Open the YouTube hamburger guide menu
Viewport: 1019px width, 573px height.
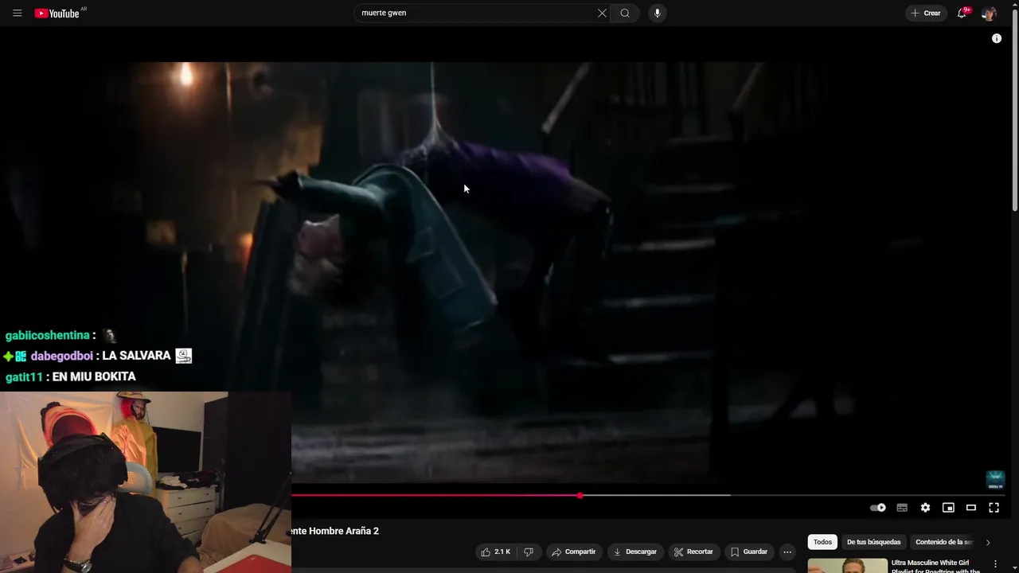(17, 13)
